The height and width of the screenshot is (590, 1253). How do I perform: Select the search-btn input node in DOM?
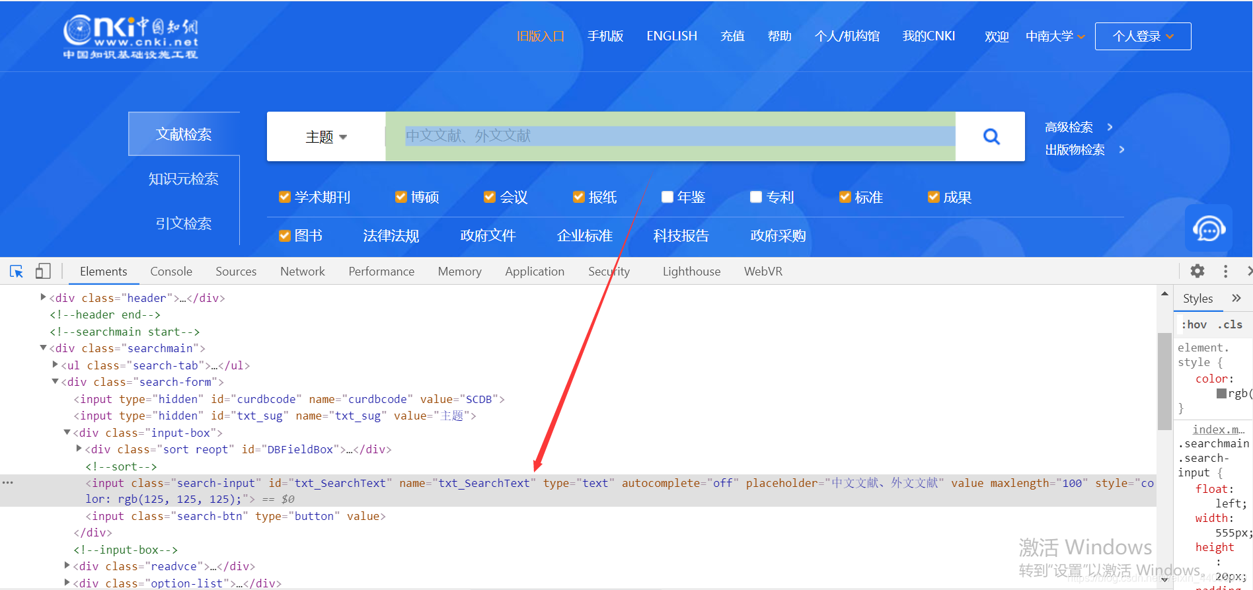235,516
